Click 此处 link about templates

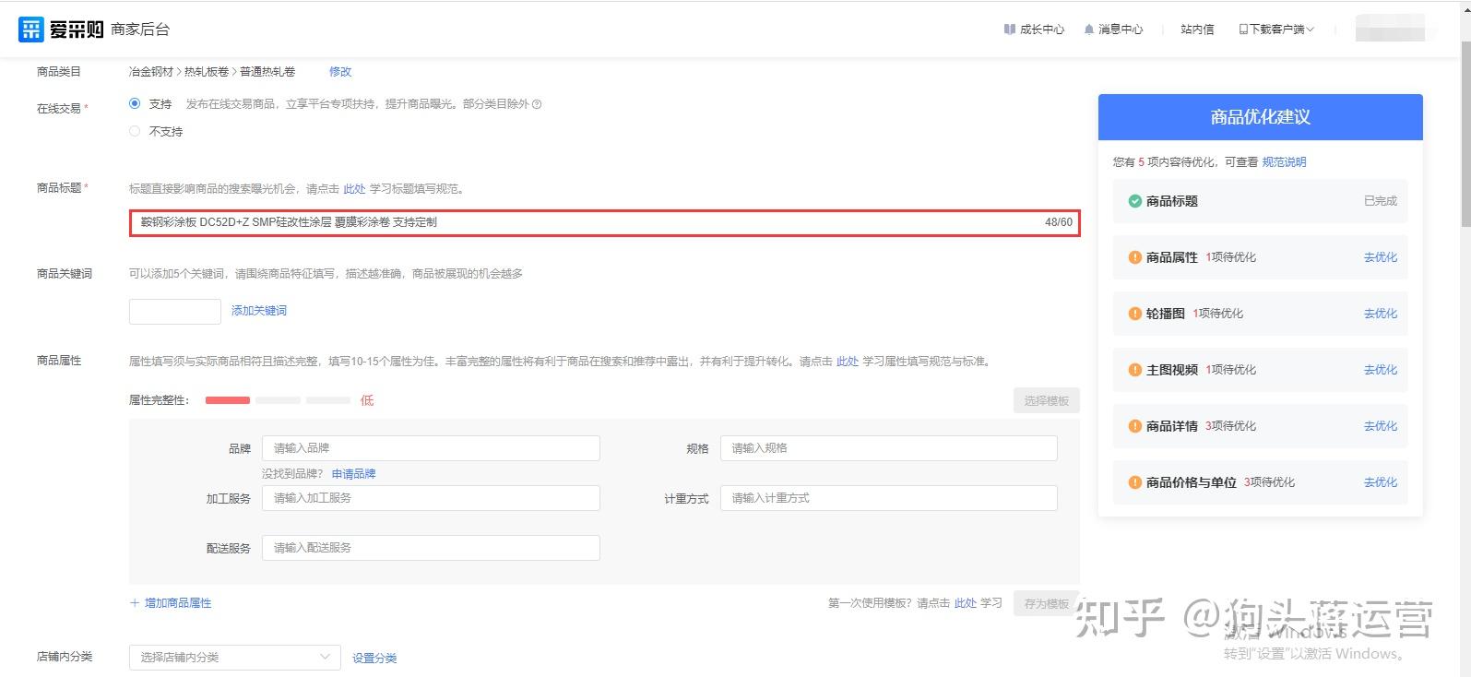[x=965, y=603]
